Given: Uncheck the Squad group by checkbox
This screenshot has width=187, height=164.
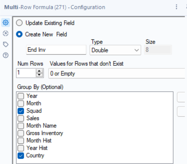Looking at the screenshot, I should (21, 111).
